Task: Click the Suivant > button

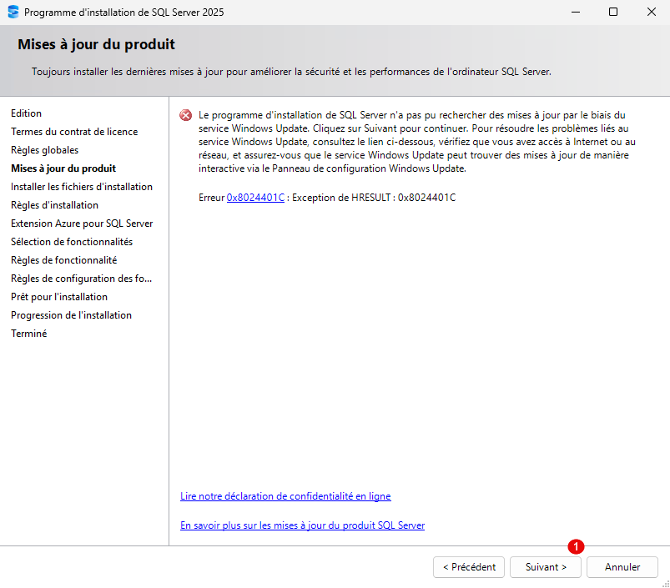Action: [545, 567]
